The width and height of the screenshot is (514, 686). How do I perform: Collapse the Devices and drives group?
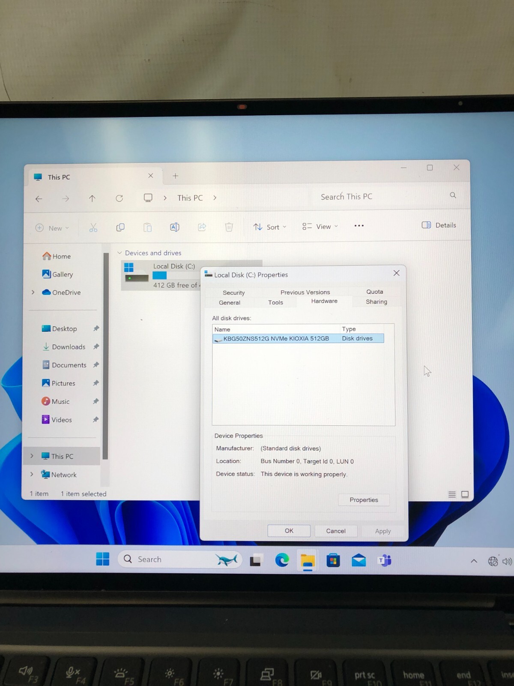point(120,253)
